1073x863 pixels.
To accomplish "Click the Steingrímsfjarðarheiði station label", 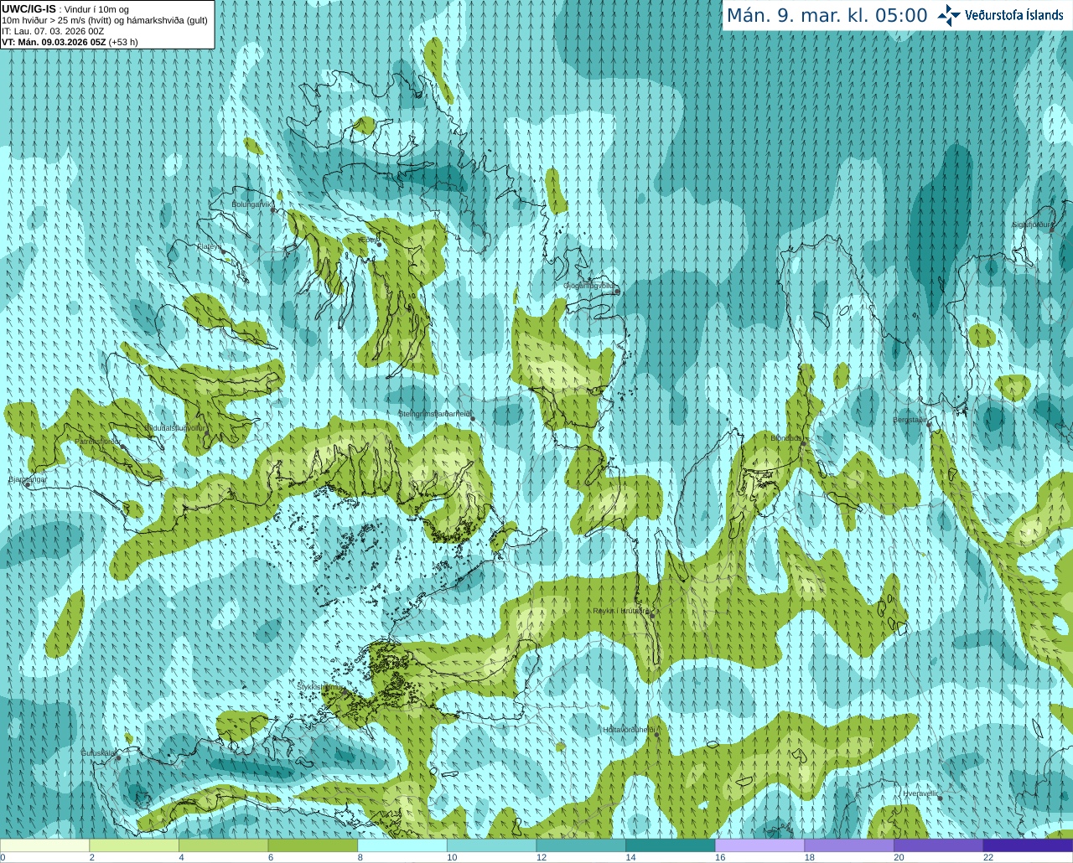I will click(x=434, y=413).
